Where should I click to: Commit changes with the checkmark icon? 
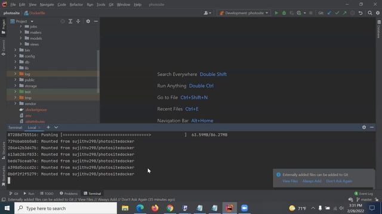337,13
